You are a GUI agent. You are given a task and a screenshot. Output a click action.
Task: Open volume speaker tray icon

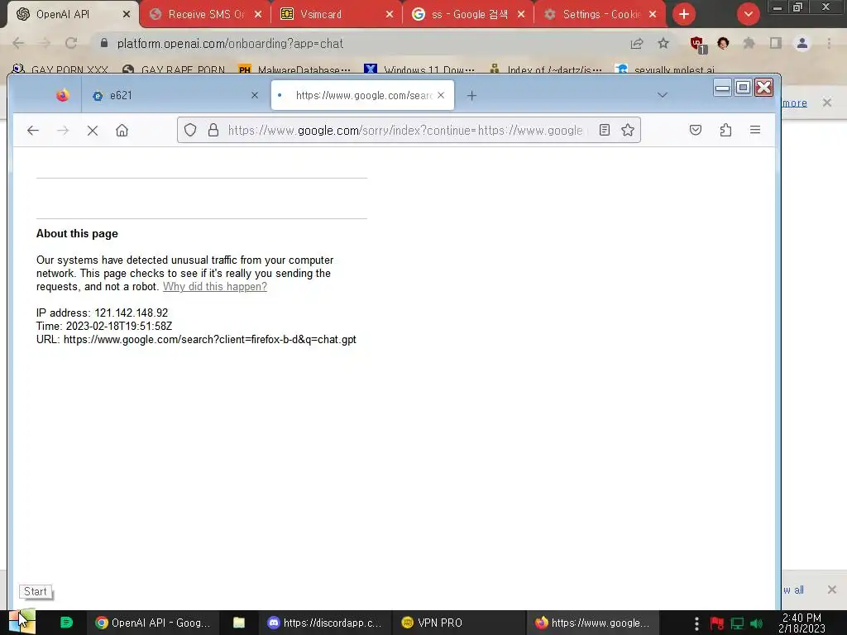pyautogui.click(x=756, y=623)
